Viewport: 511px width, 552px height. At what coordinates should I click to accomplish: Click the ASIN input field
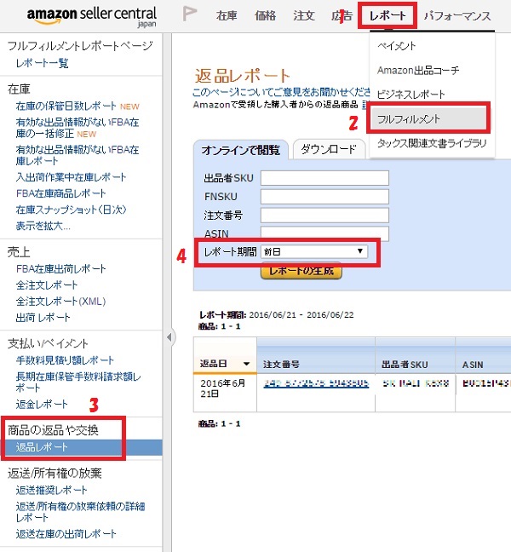tap(324, 233)
